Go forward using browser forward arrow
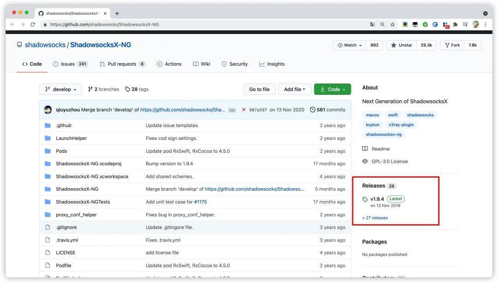498x283 pixels. tap(23, 24)
